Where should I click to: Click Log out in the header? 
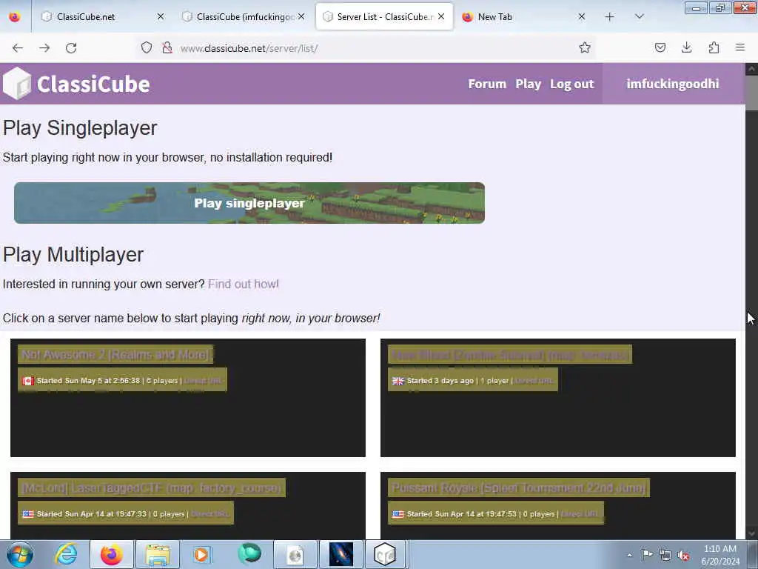click(x=572, y=84)
